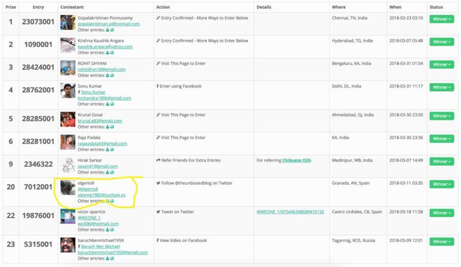The height and width of the screenshot is (267, 461).
Task: Open Winner dropdown for entry 5315001
Action: pos(442,241)
